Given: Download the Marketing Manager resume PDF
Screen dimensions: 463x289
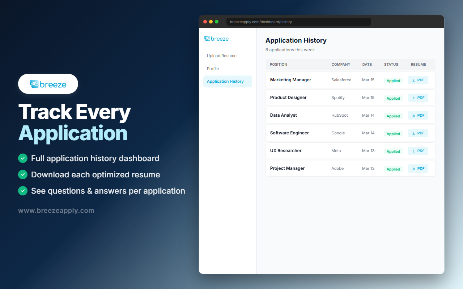Looking at the screenshot, I should click(x=418, y=80).
